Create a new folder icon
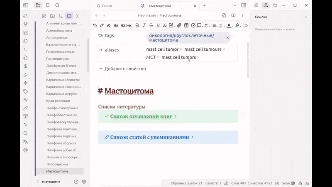Image resolution: width=332 pixels, height=187 pixels. point(52,16)
